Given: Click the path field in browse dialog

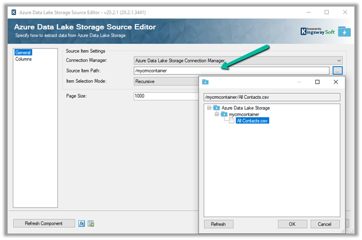Looking at the screenshot, I should pos(272,97).
